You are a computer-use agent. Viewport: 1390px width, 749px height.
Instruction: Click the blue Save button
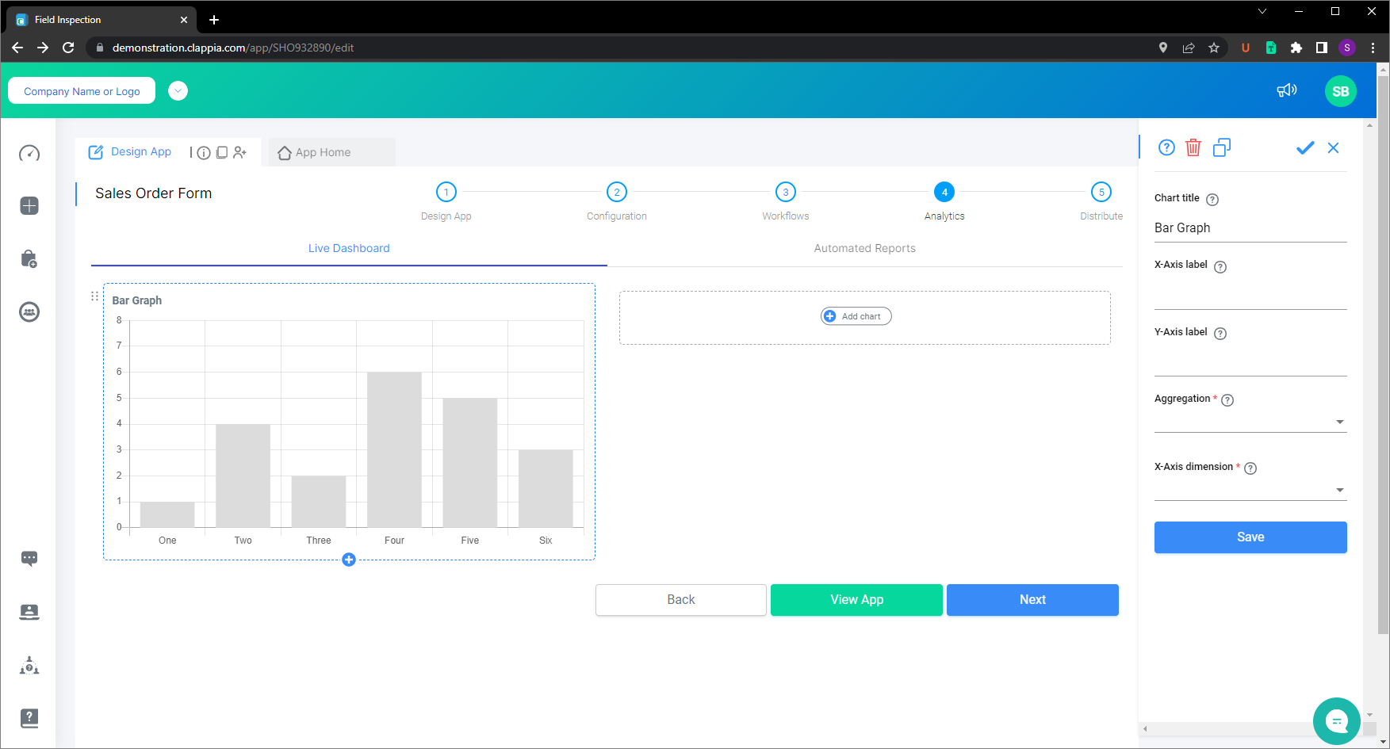pos(1250,537)
